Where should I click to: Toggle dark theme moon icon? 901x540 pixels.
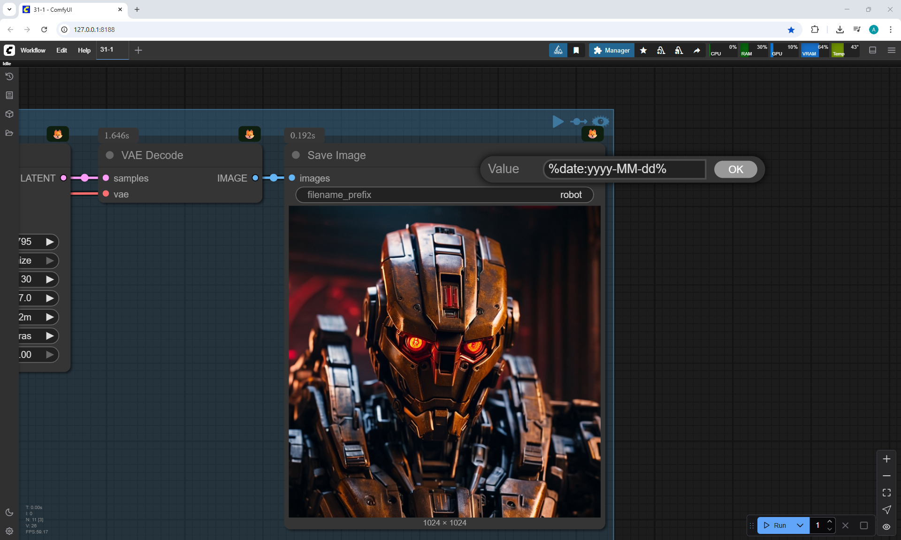9,512
